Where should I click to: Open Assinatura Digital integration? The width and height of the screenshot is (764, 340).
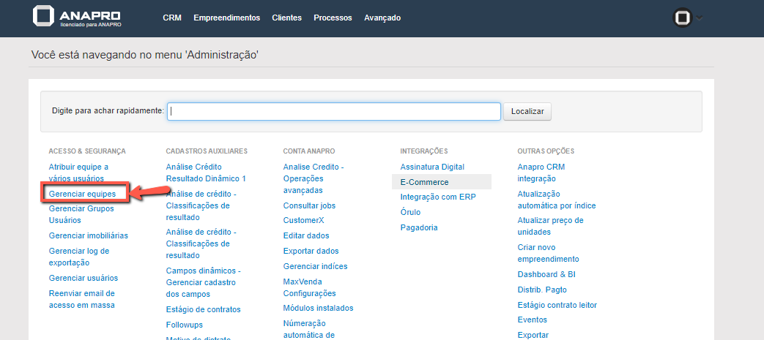click(432, 167)
